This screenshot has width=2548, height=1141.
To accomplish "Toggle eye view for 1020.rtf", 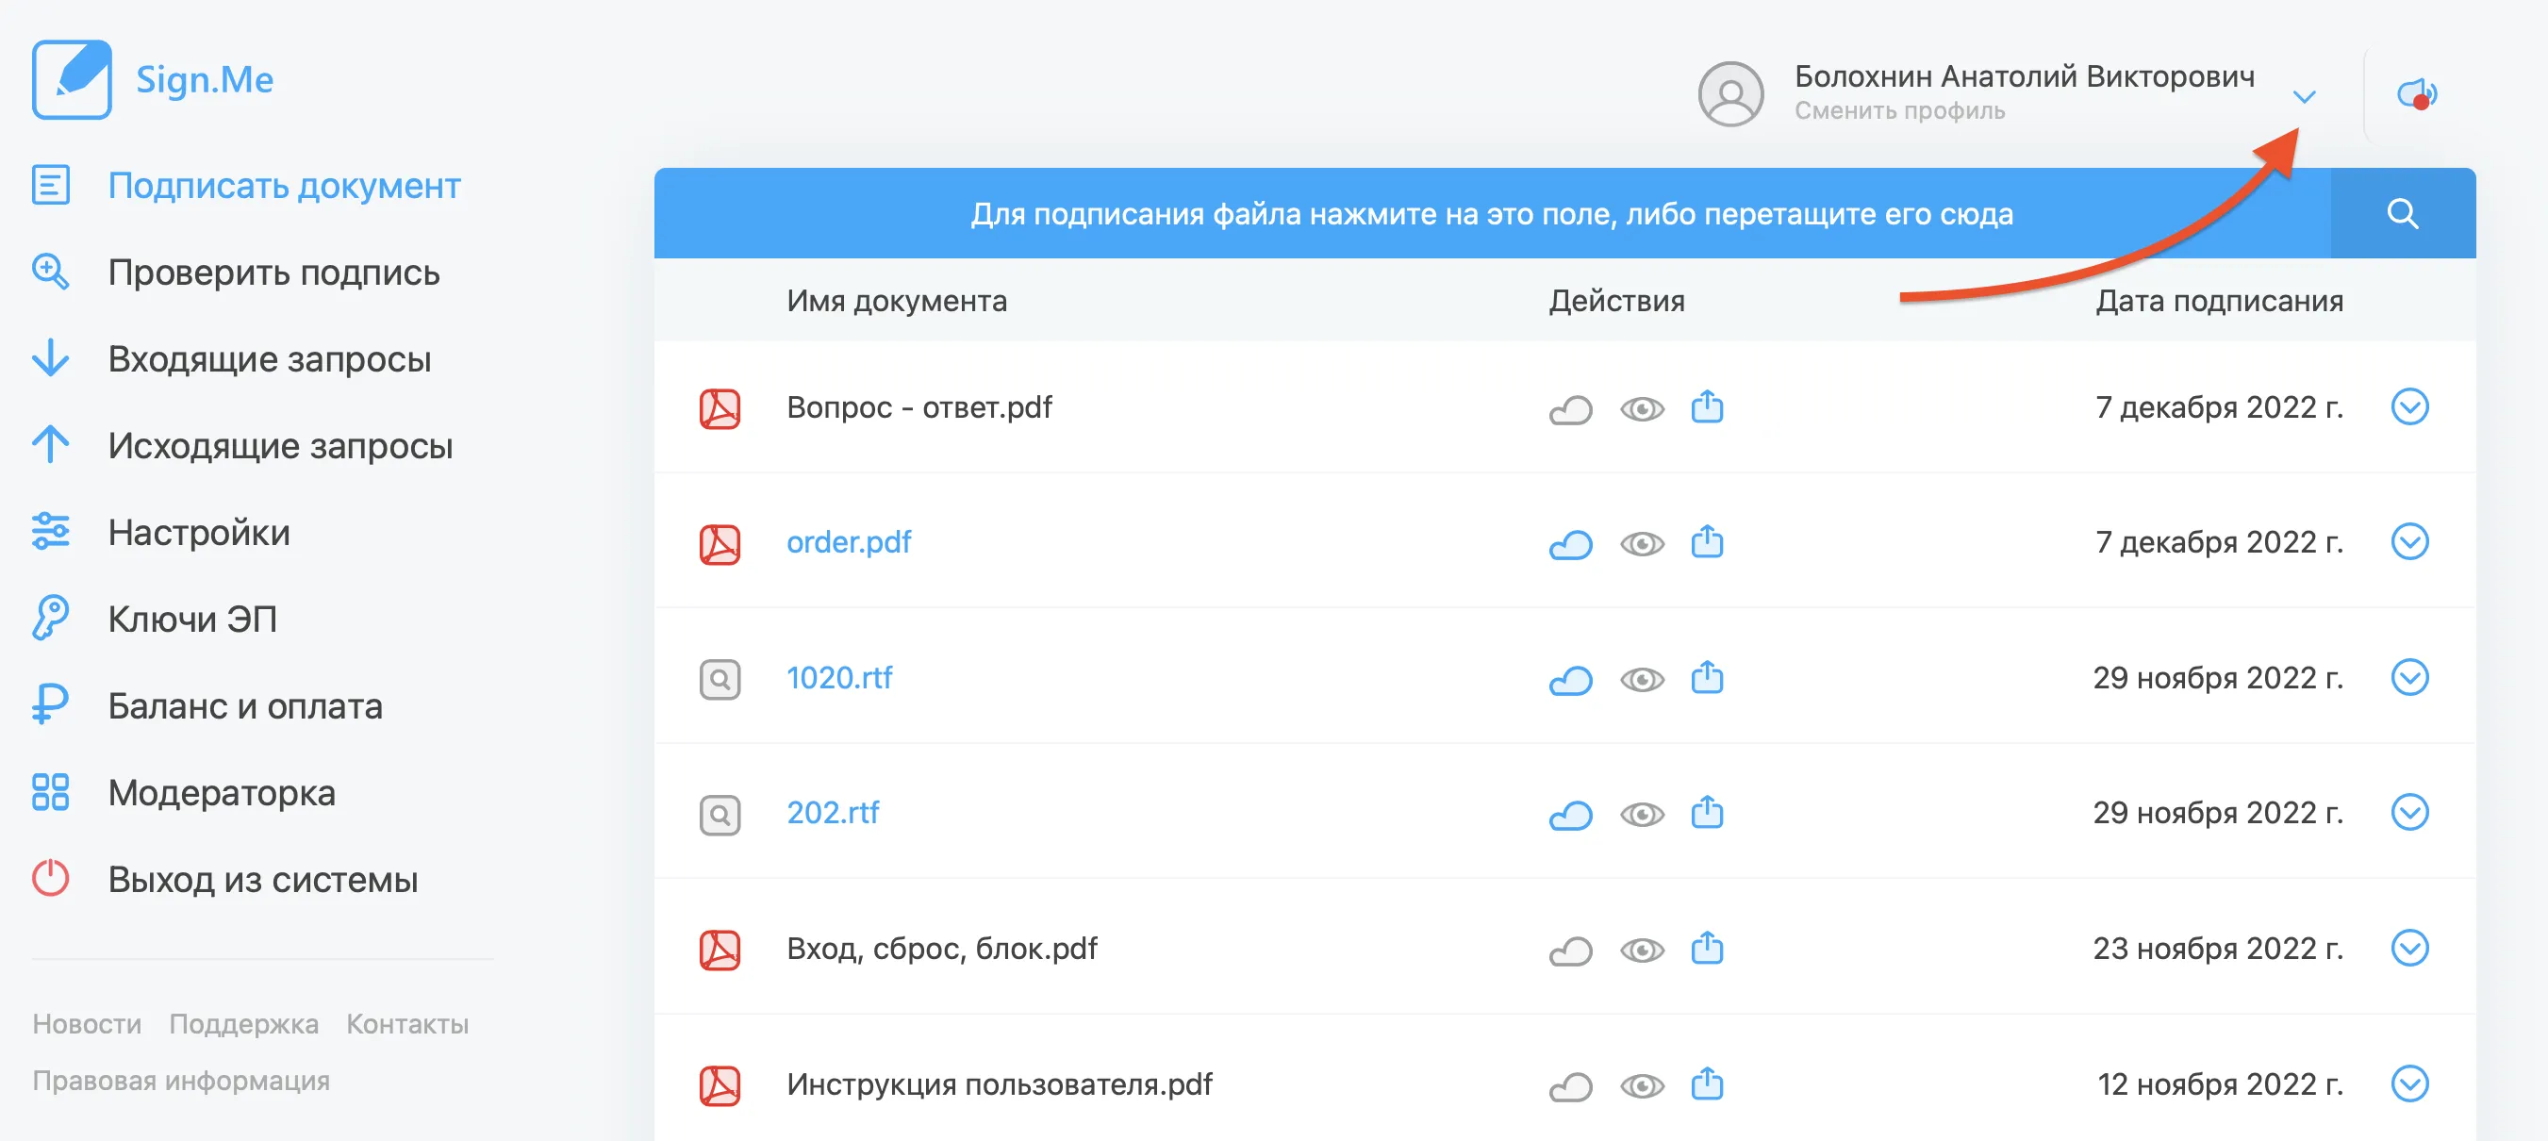I will coord(1642,679).
